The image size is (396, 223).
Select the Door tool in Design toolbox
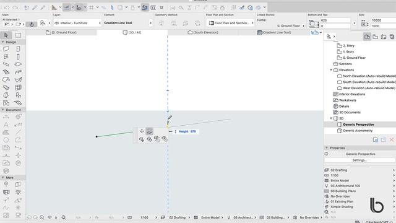pos(18,49)
